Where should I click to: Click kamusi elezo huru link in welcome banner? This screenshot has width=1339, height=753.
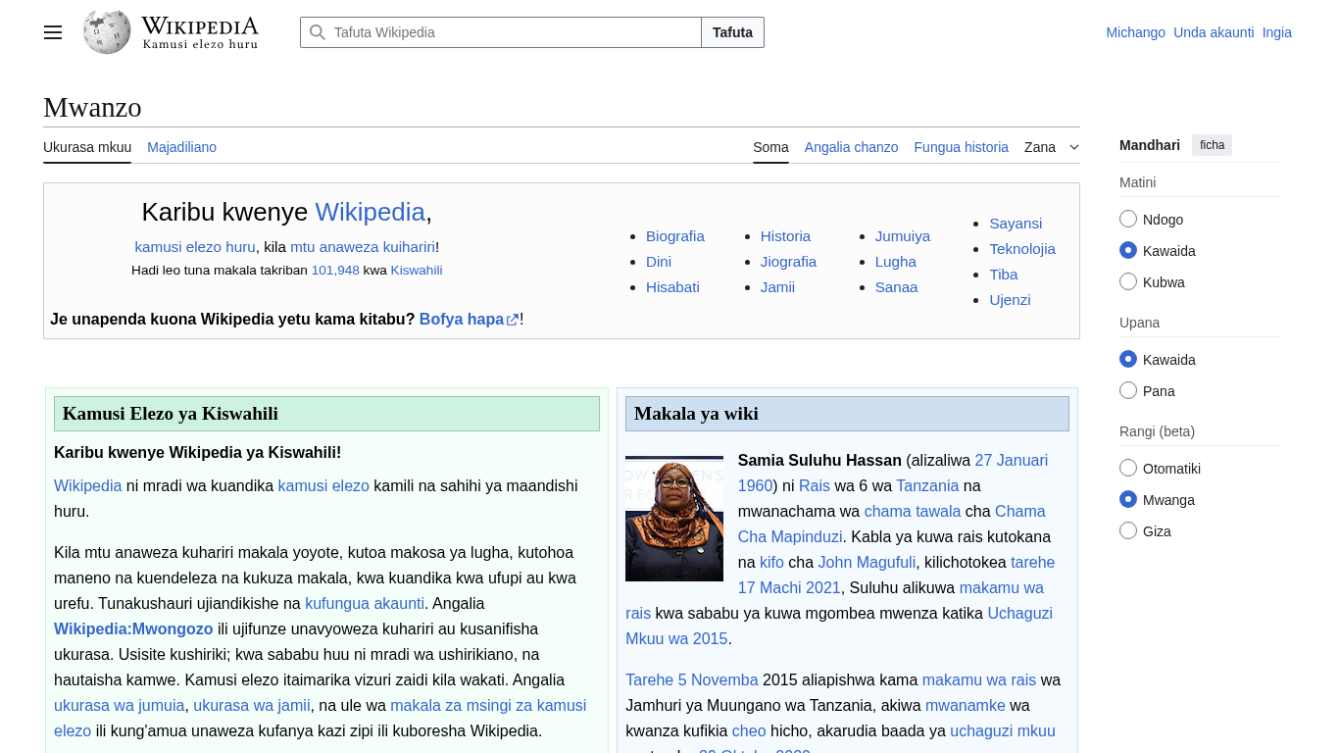coord(195,247)
